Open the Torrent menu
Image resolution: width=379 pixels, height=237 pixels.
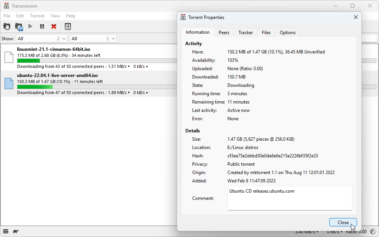point(37,16)
